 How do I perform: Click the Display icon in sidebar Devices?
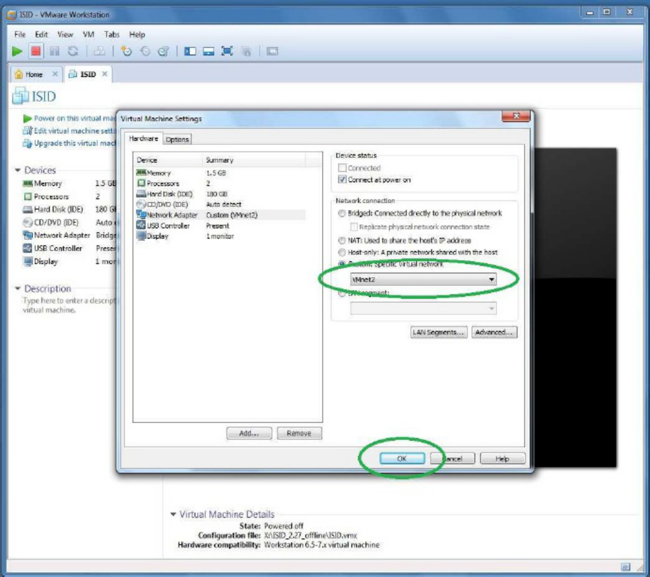pyautogui.click(x=28, y=261)
